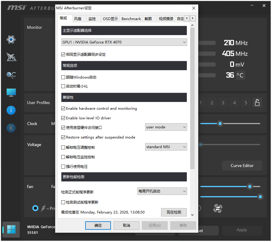Viewport: 272px width, 242px height.
Task: Uncheck Enable low-level IO driver
Action: click(63, 118)
